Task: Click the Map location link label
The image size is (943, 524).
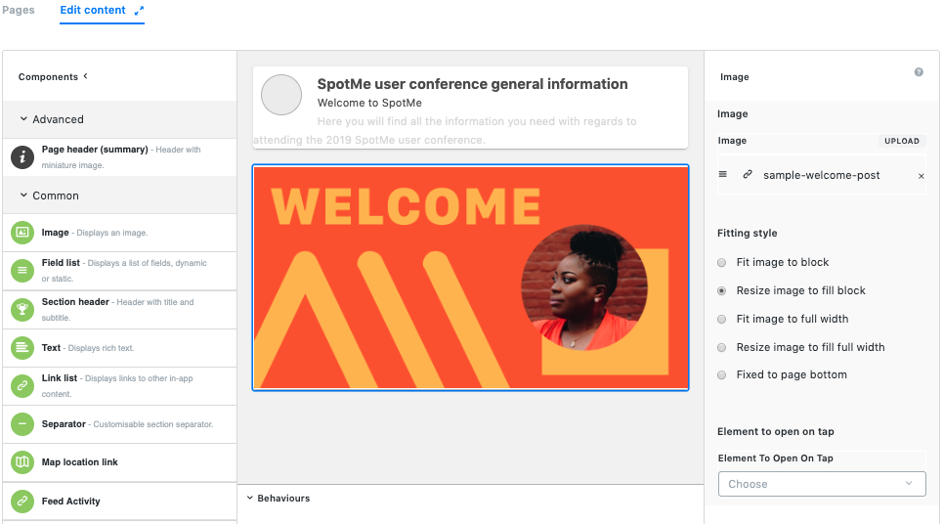Action: tap(79, 462)
